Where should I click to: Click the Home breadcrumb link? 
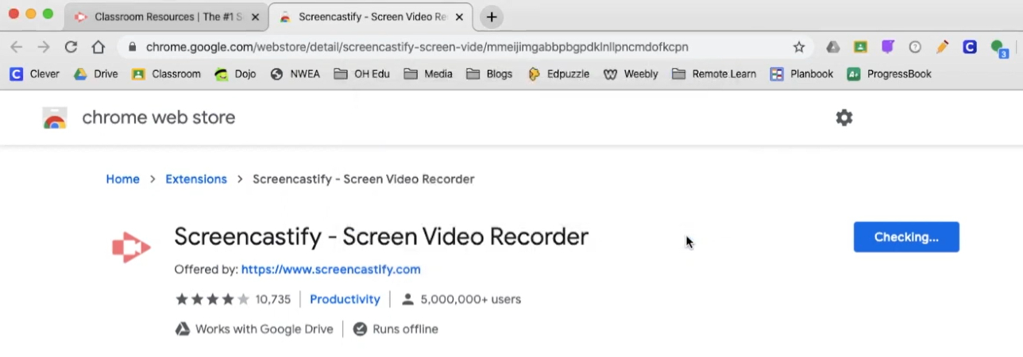tap(122, 179)
